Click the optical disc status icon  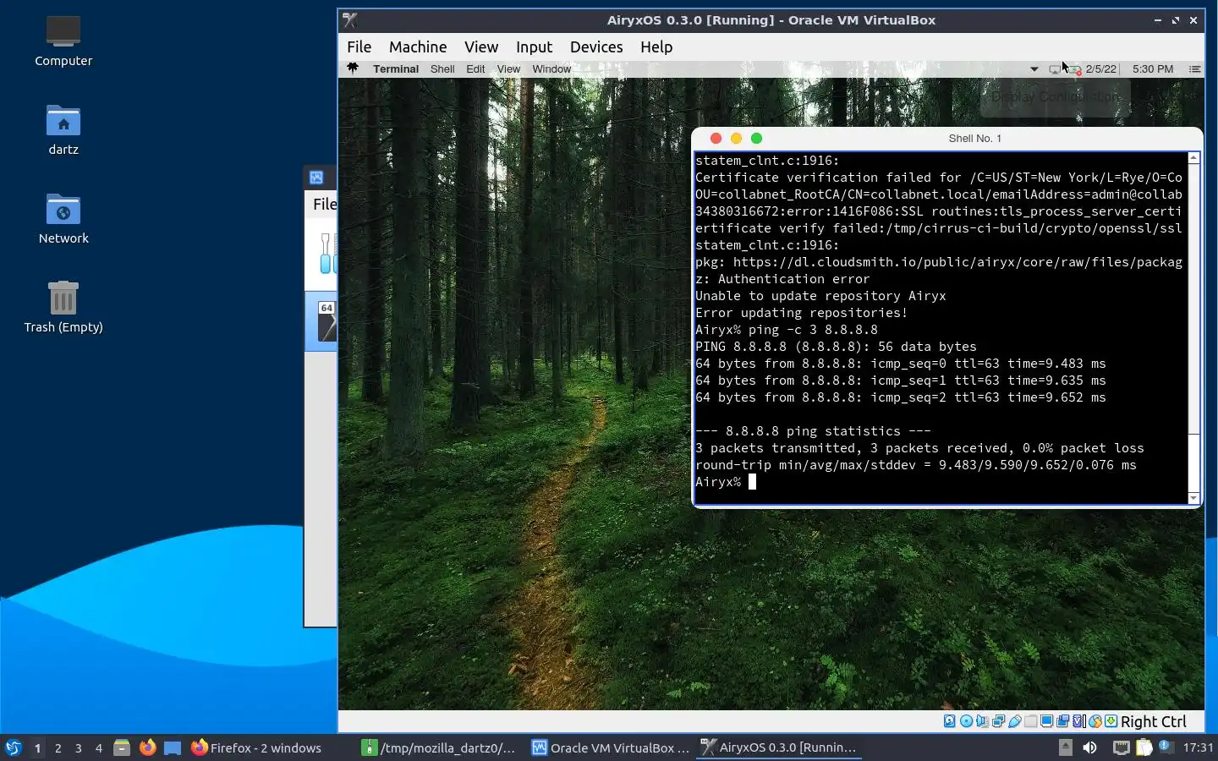point(966,721)
